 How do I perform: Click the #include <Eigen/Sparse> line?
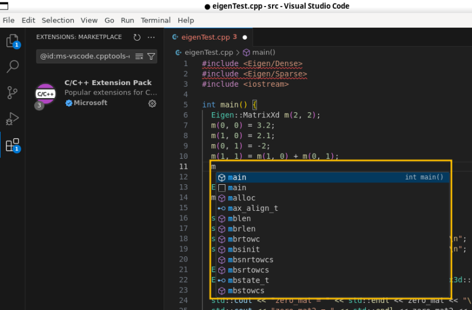coord(255,74)
